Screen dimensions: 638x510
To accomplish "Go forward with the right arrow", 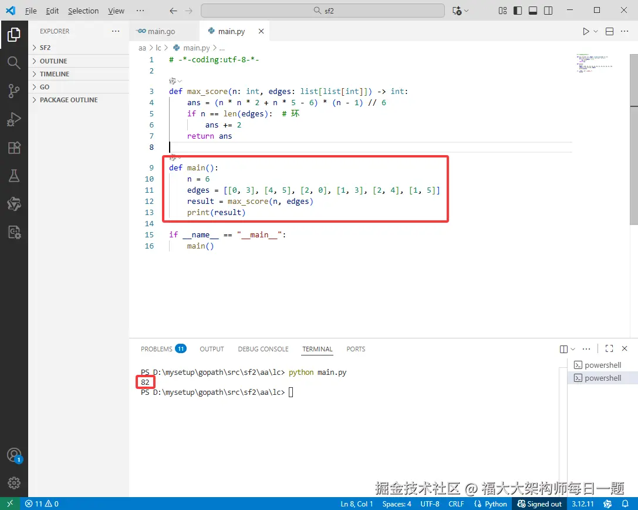I will pyautogui.click(x=189, y=11).
